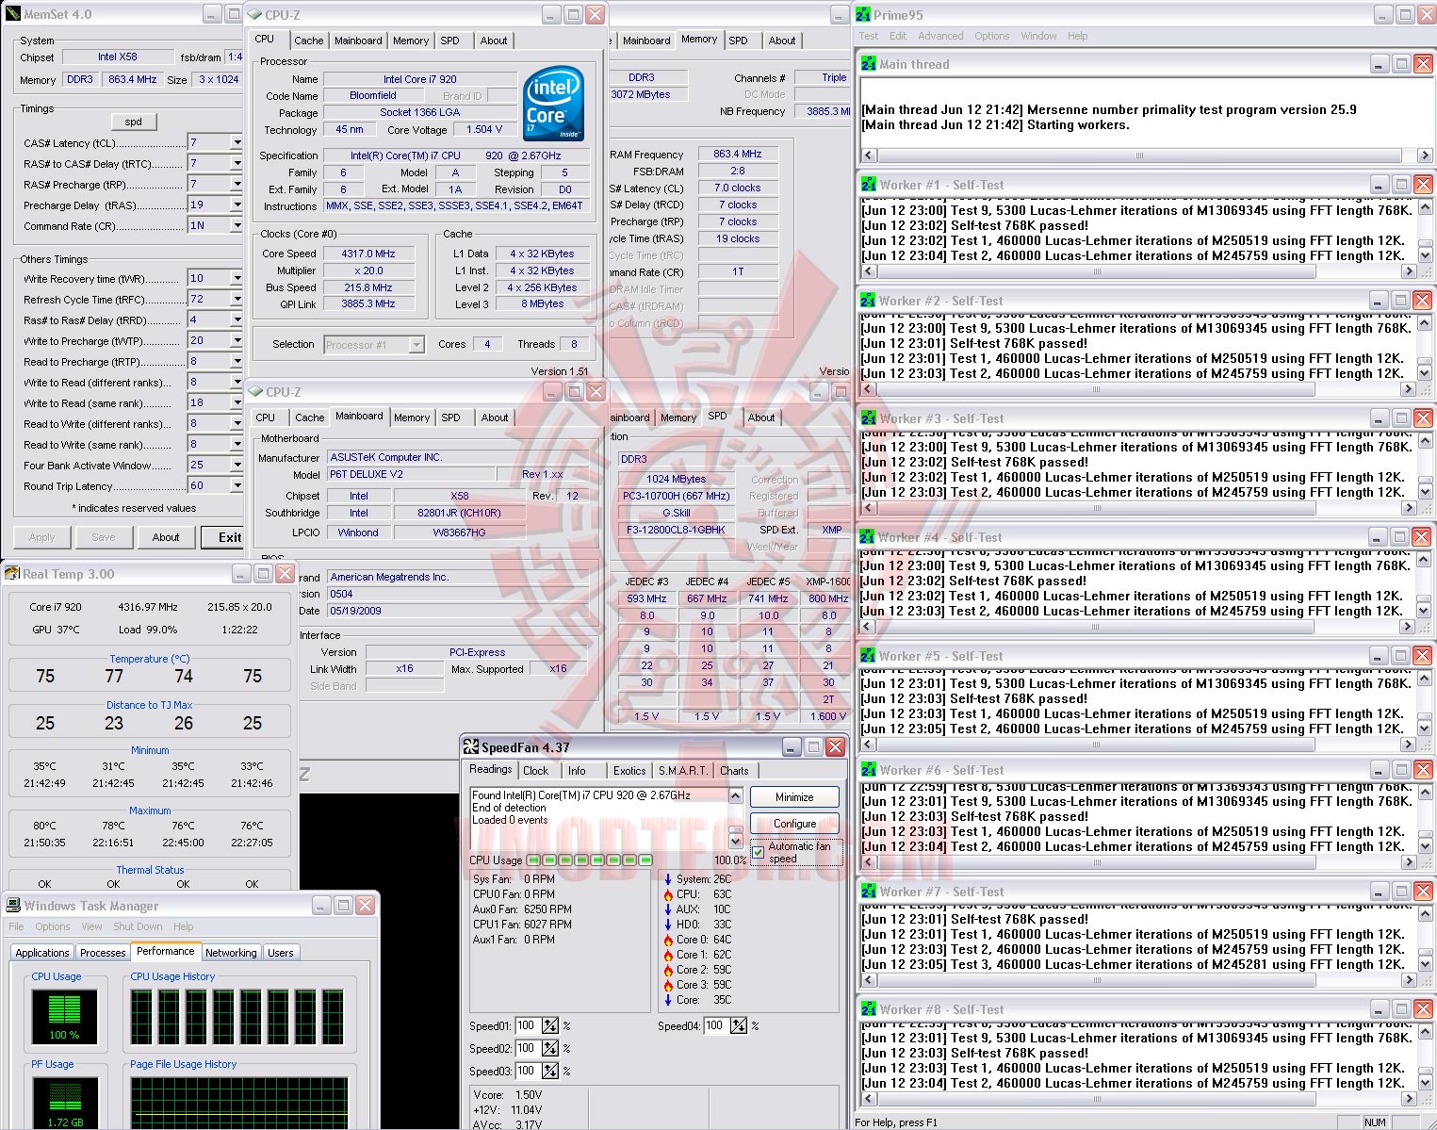Click the Windows Task Manager title icon

13,906
